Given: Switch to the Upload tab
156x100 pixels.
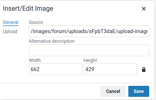Looking at the screenshot, I should (10, 31).
